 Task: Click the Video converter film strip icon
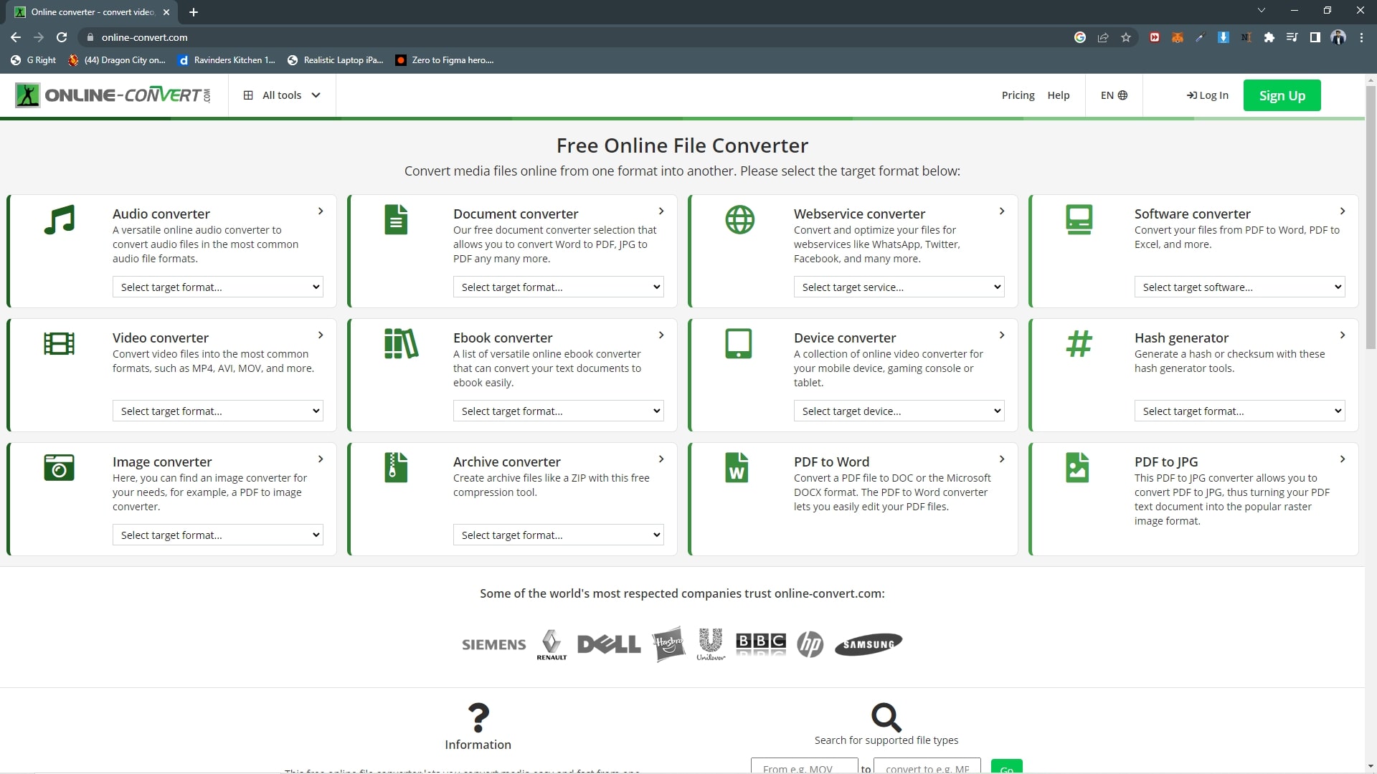click(x=59, y=344)
